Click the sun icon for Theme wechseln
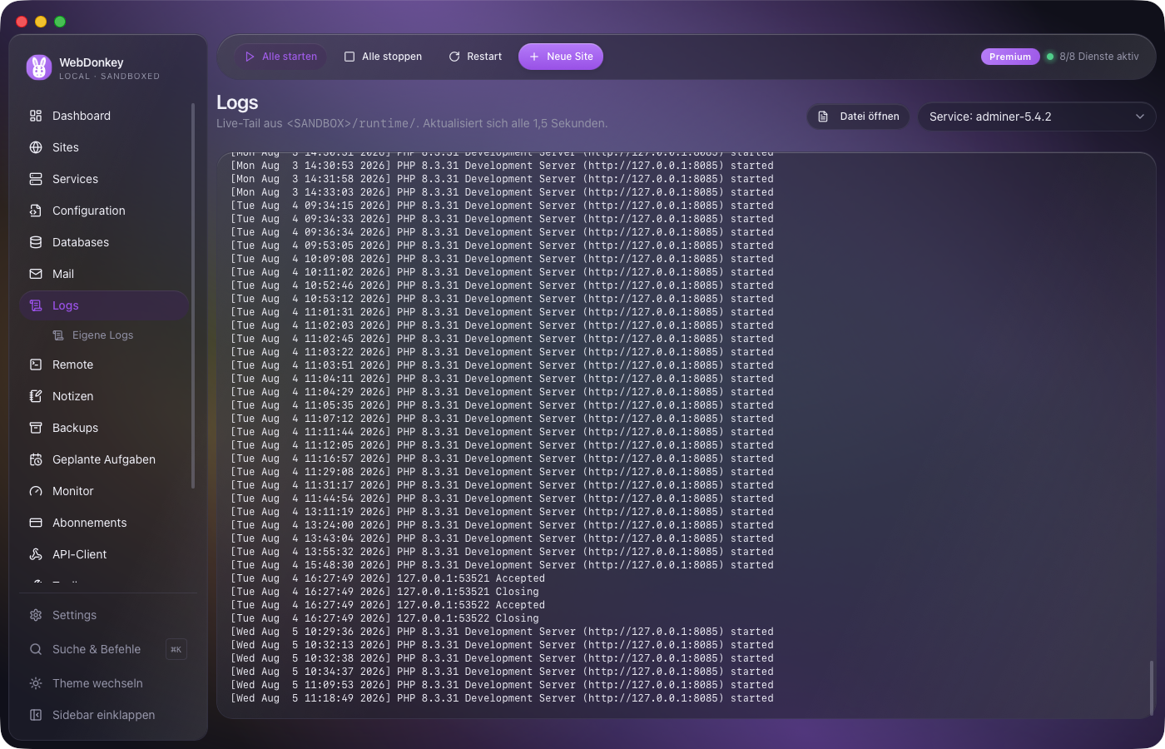Image resolution: width=1165 pixels, height=749 pixels. pyautogui.click(x=36, y=683)
